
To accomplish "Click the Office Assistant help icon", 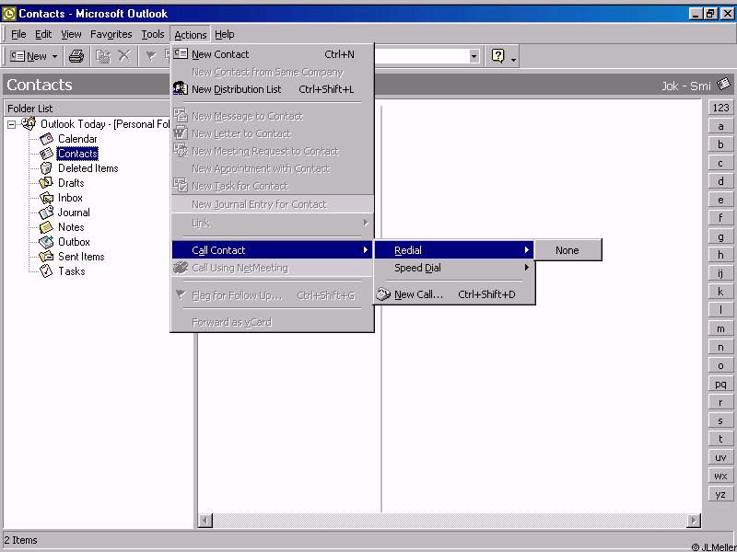I will [497, 56].
